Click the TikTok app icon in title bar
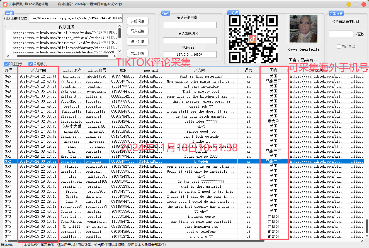 tap(5, 4)
